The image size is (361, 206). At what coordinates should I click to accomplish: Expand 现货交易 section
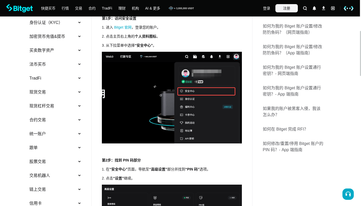click(x=55, y=92)
